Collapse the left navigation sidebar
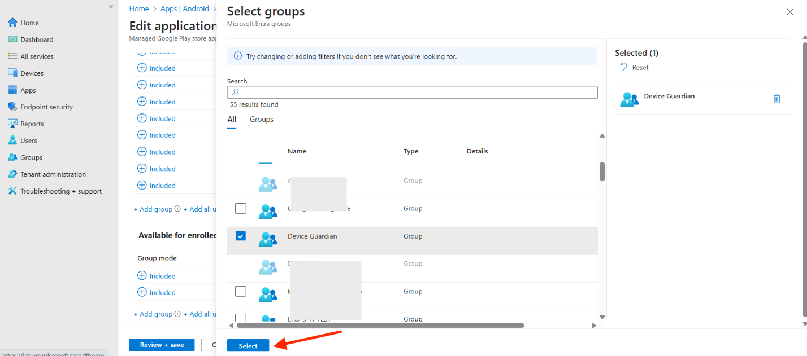This screenshot has height=356, width=807. (111, 7)
